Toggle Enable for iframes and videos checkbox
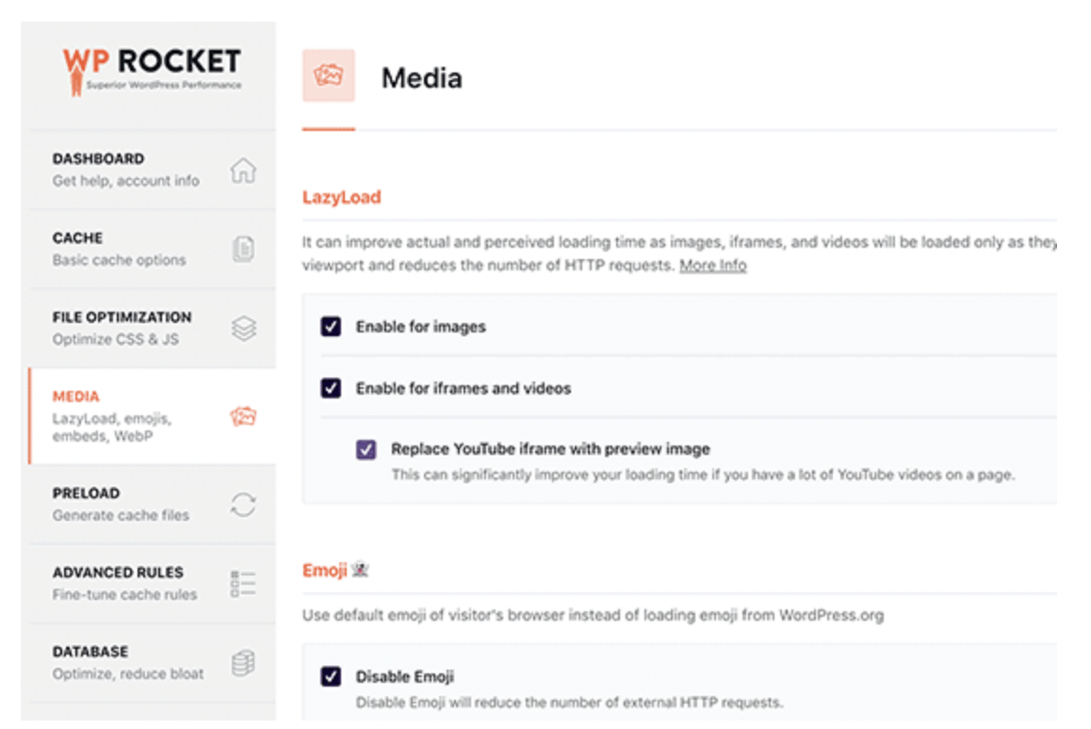 coord(331,387)
